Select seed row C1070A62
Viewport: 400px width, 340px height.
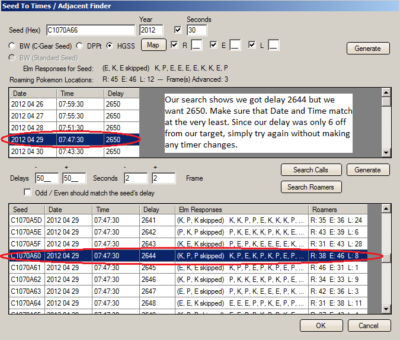pyautogui.click(x=188, y=280)
